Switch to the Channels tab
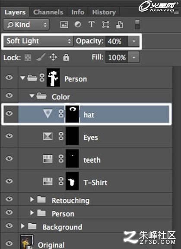This screenshot has width=181, height=249. coord(48,12)
